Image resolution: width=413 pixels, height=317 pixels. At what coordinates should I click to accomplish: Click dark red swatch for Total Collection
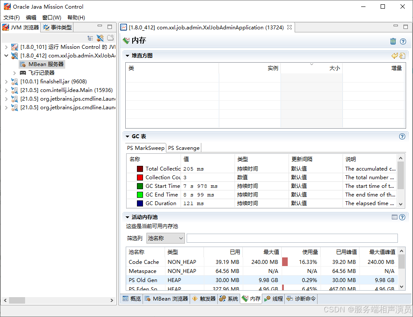click(x=140, y=169)
